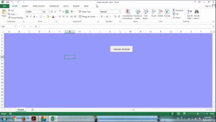Click the Format cells icon

(x=167, y=12)
